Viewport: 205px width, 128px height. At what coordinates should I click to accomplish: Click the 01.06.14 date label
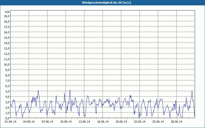pyautogui.click(x=11, y=122)
